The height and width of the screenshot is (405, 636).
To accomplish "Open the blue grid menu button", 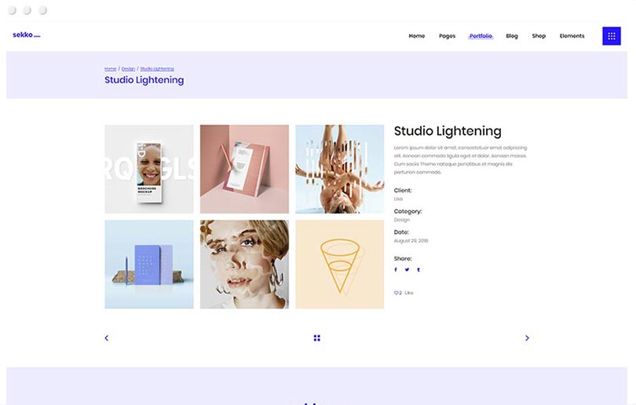I will point(611,36).
